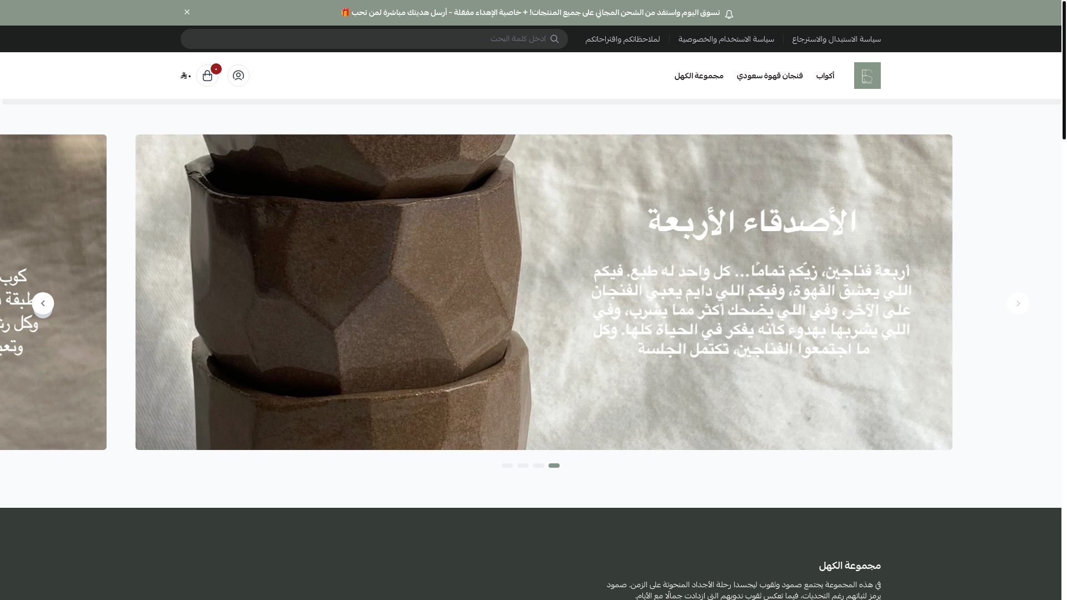Screen dimensions: 1067x600
Task: Click the search magnifier icon
Action: [554, 39]
